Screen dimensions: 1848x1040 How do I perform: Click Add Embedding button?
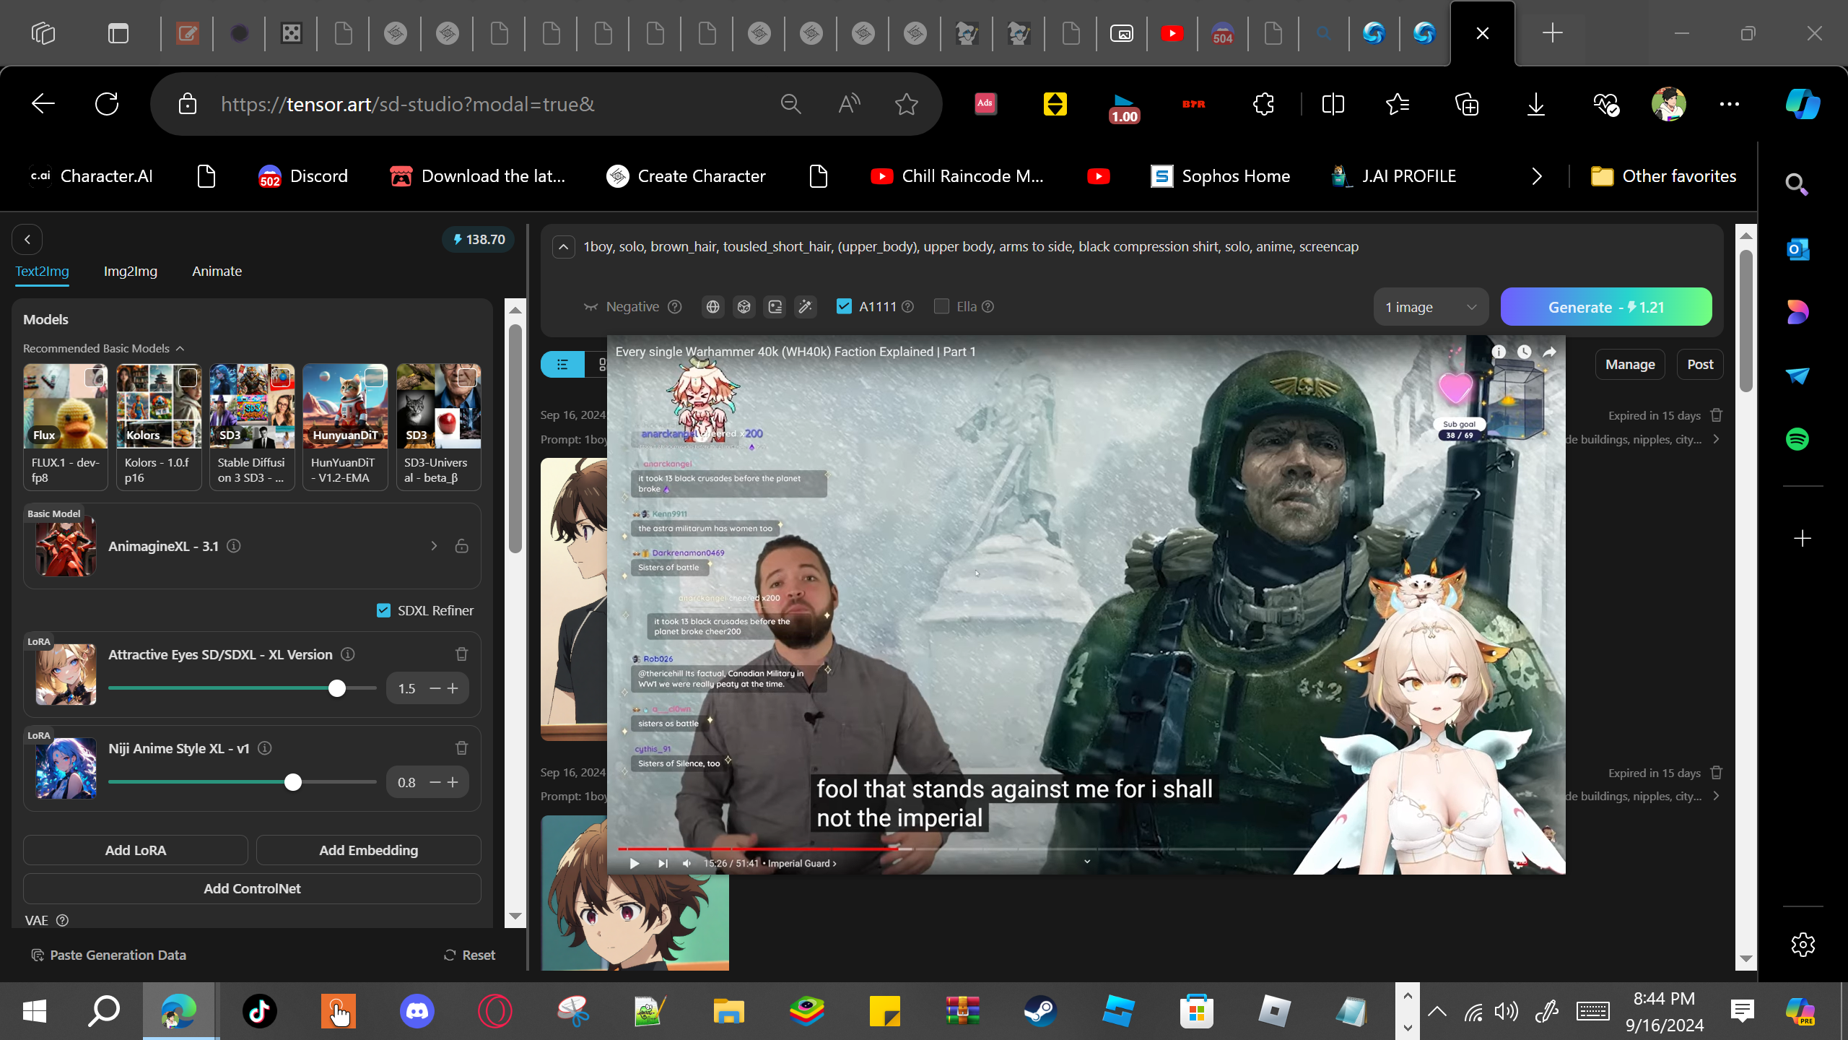click(x=369, y=850)
